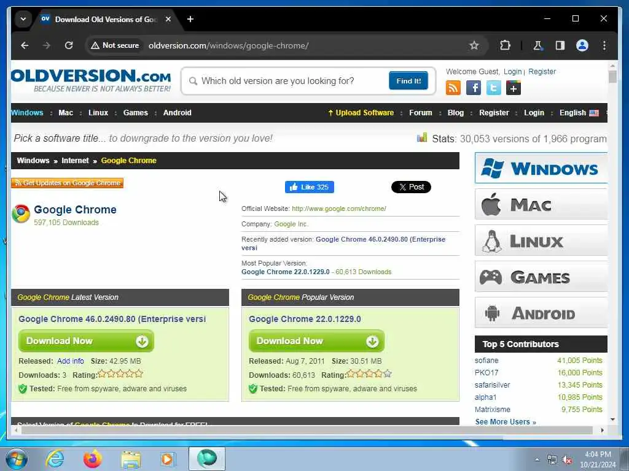Viewport: 629px width, 471px height.
Task: Bookmark this page with the star icon
Action: 474,45
